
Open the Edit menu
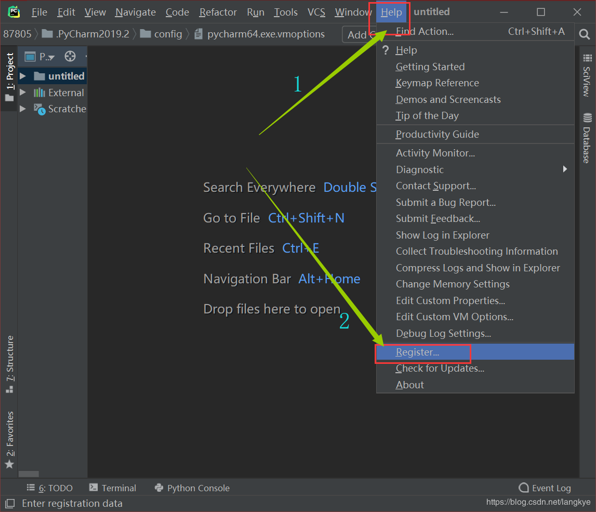click(66, 12)
